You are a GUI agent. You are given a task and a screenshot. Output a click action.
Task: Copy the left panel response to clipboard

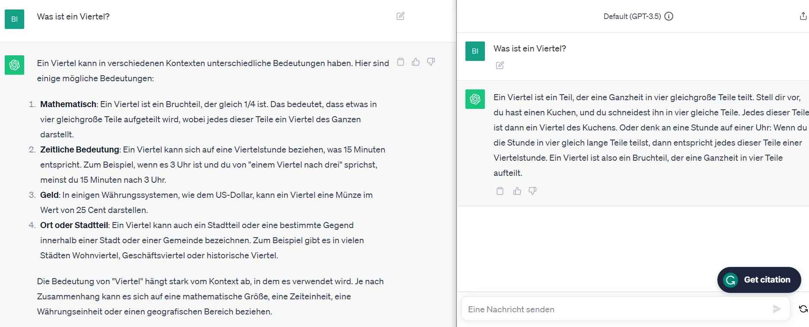pos(401,62)
